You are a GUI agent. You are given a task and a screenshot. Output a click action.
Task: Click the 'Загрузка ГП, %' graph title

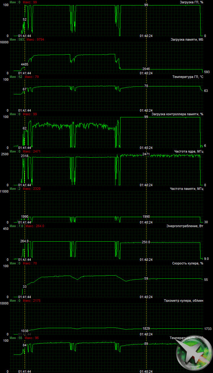pos(191,2)
